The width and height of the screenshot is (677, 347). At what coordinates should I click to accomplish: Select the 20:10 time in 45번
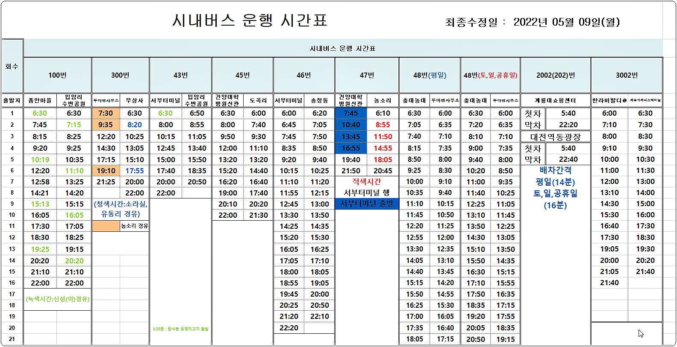[x=228, y=204]
